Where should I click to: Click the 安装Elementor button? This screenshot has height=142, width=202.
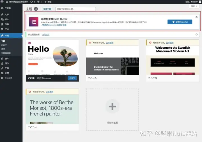[x=180, y=22]
